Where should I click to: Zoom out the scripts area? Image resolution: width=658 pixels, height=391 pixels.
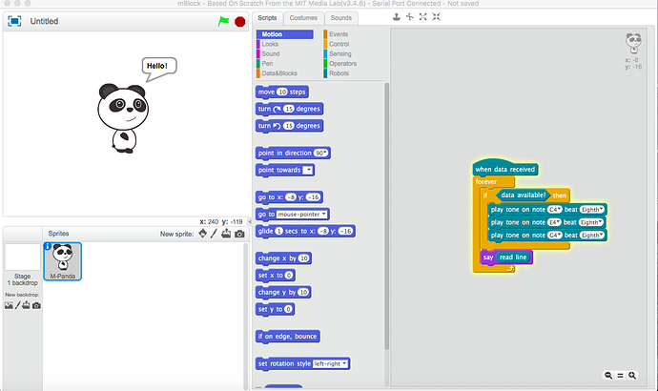click(x=608, y=376)
